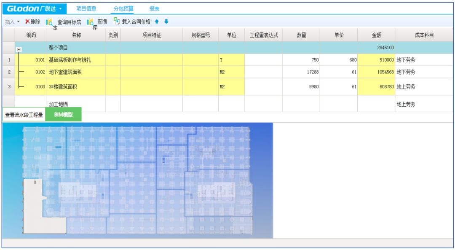Click the 查询库 library search icon

pyautogui.click(x=90, y=22)
